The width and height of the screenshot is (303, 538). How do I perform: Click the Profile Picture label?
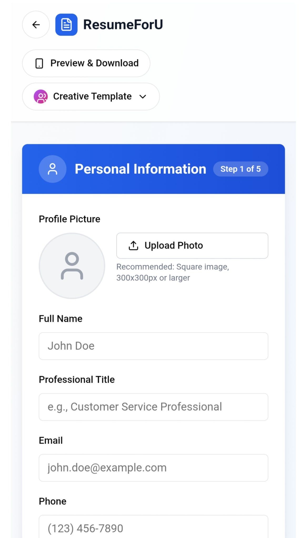point(69,219)
